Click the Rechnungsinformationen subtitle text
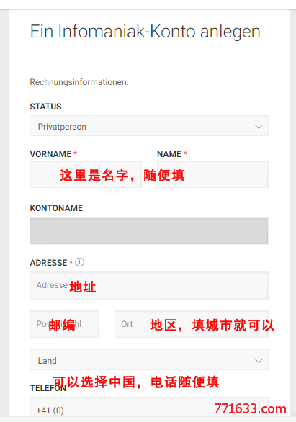This screenshot has height=422, width=296. pos(79,82)
